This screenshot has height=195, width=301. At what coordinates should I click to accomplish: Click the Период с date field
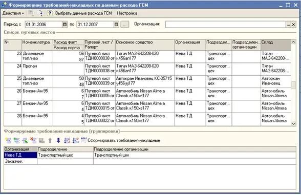click(x=44, y=25)
